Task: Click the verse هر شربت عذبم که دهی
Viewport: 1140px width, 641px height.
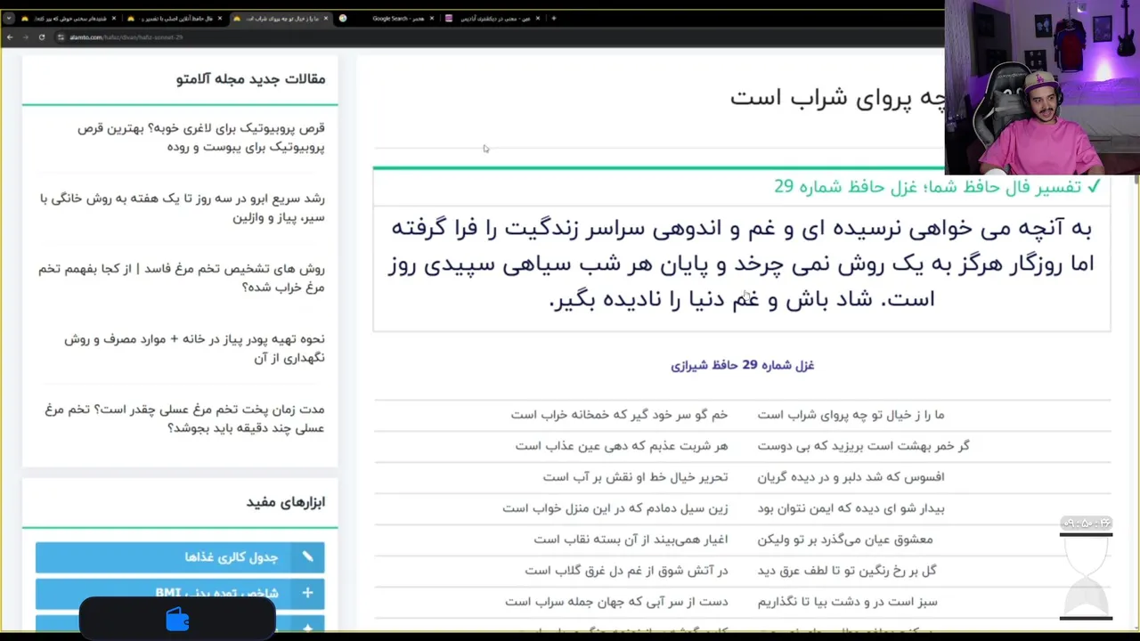Action: tap(622, 446)
